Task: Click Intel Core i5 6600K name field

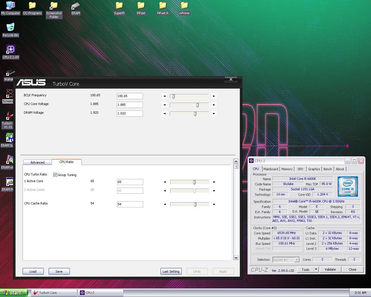Action: click(x=303, y=179)
